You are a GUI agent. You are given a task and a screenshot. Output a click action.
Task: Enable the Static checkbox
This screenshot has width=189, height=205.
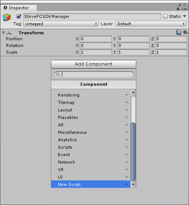(165, 16)
